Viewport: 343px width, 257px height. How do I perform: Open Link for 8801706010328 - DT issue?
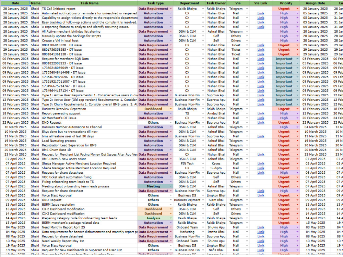[x=261, y=45]
